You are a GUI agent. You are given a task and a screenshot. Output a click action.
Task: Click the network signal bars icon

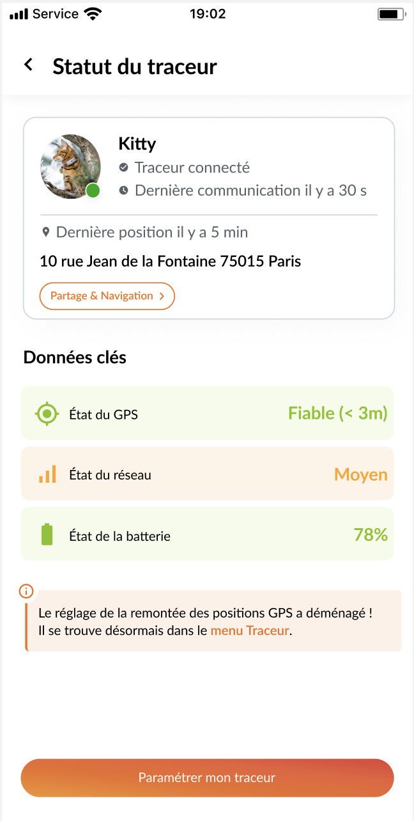click(47, 474)
